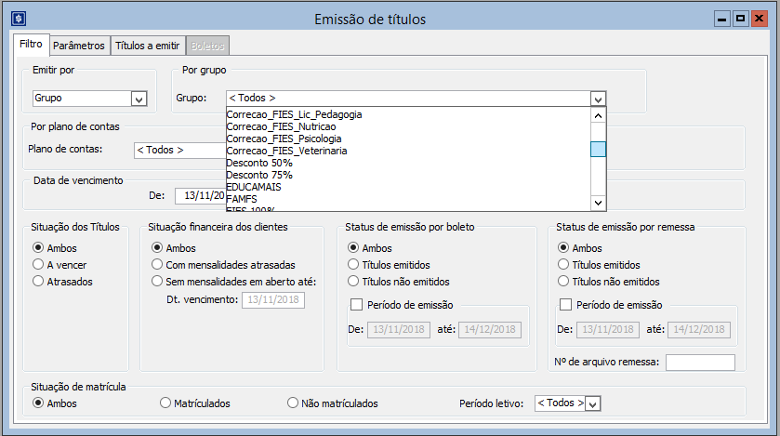Screen dimensions: 780x436
Task: Choose Com mensalidades atrasadas option
Action: pos(157,265)
